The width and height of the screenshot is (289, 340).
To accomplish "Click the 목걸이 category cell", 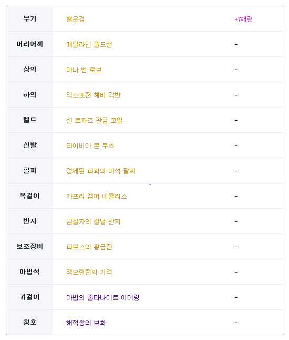I will (29, 196).
